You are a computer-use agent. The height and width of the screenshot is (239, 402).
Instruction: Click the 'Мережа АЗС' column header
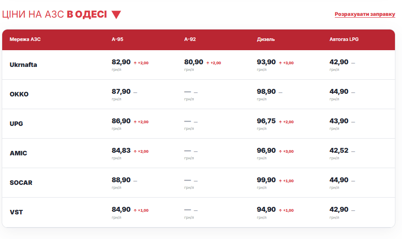(x=25, y=39)
